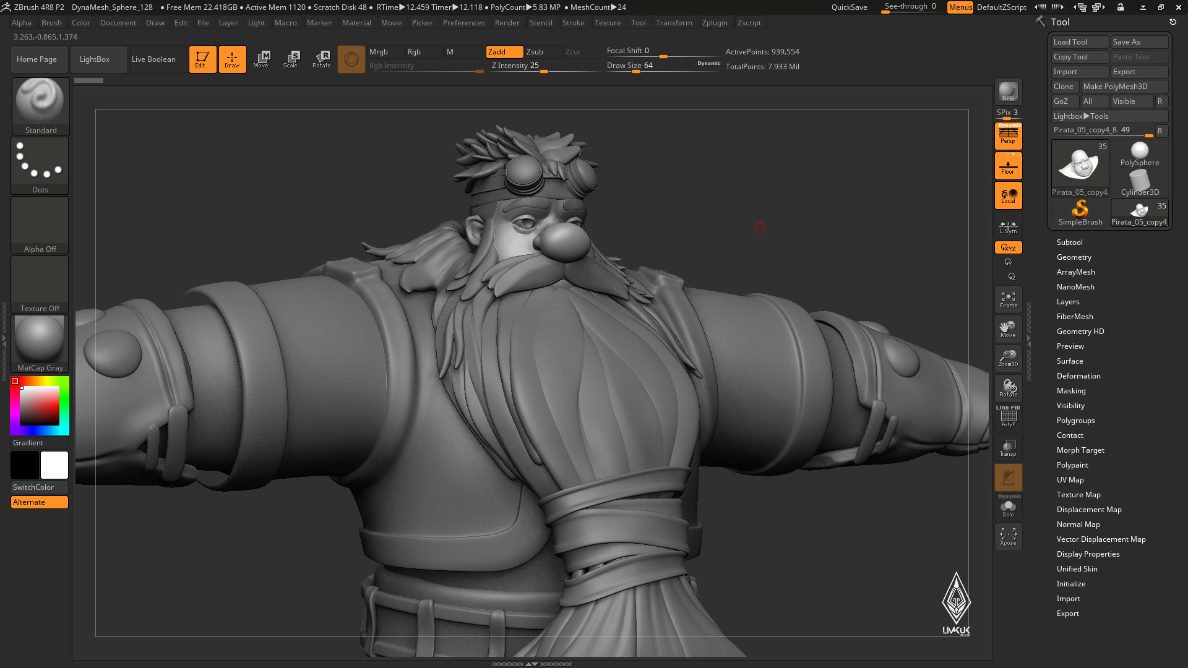Toggle Persp perspective mode
The height and width of the screenshot is (668, 1188).
pyautogui.click(x=1008, y=135)
